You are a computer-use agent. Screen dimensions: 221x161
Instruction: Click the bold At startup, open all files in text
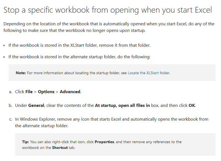(122, 106)
